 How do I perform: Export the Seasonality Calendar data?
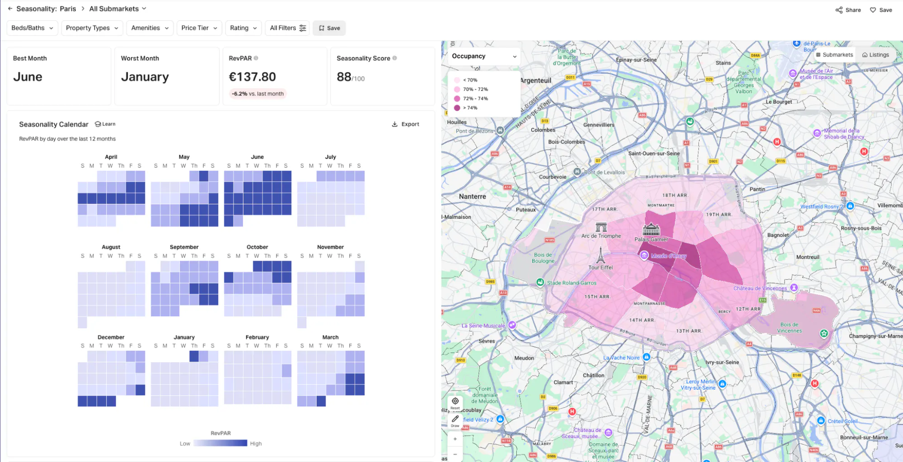(405, 124)
